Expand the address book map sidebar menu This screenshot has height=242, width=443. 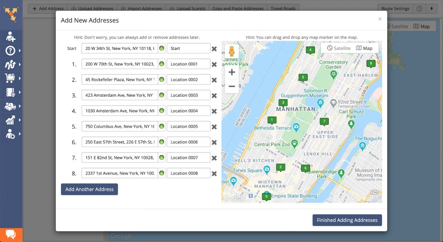point(11,92)
